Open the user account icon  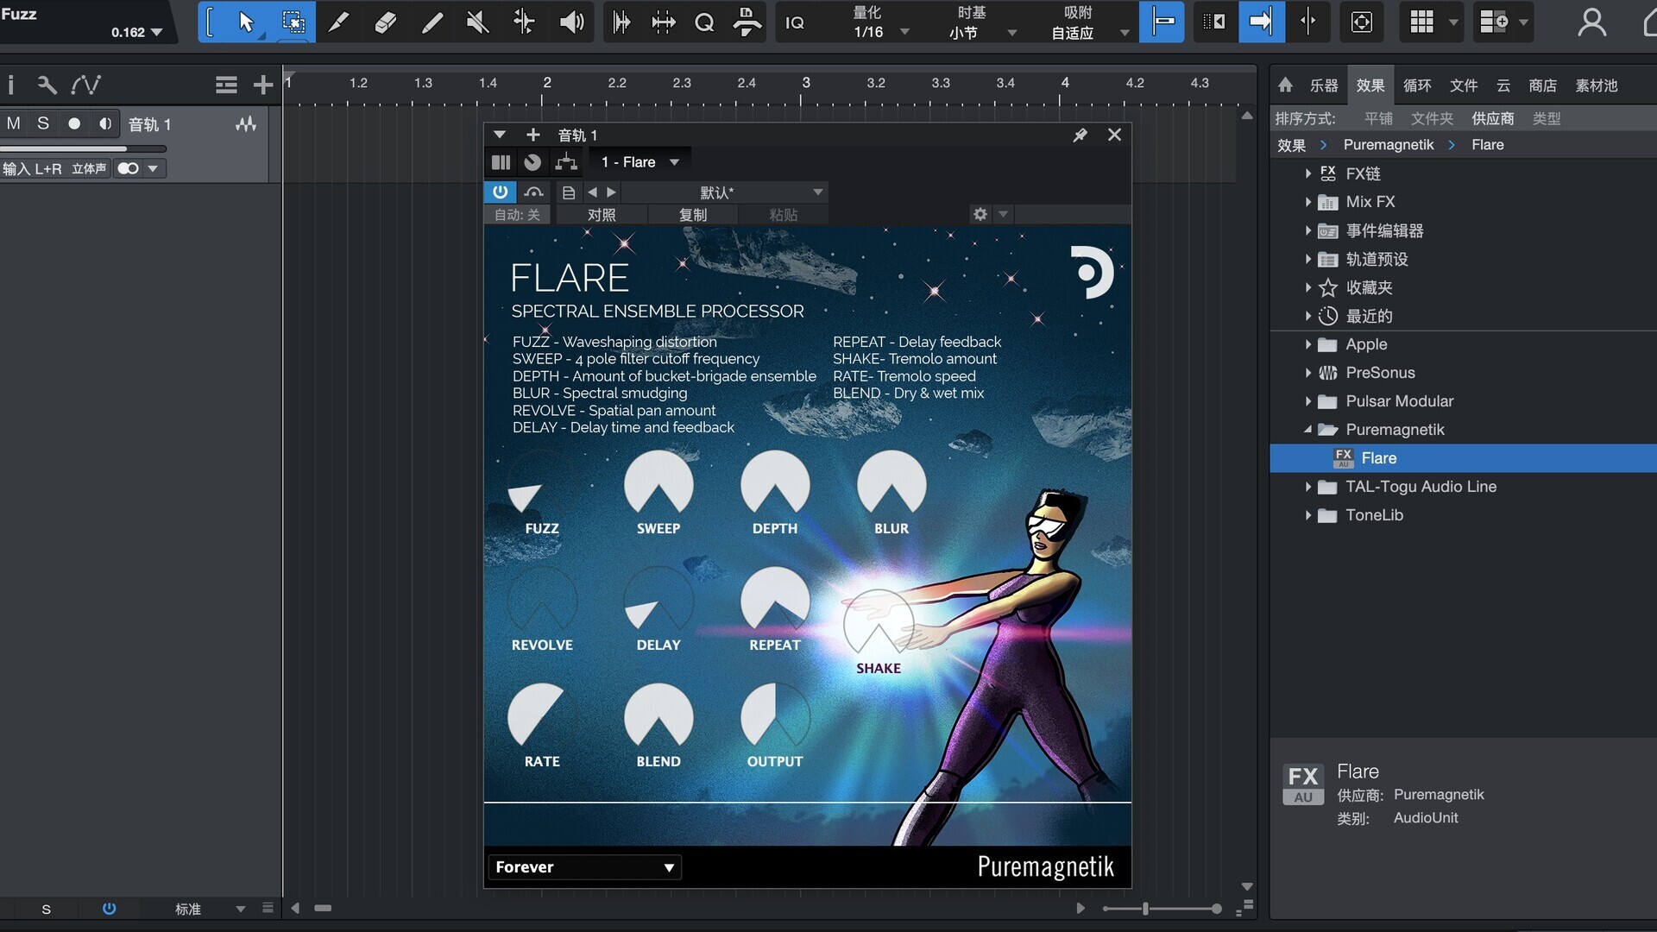[1591, 22]
